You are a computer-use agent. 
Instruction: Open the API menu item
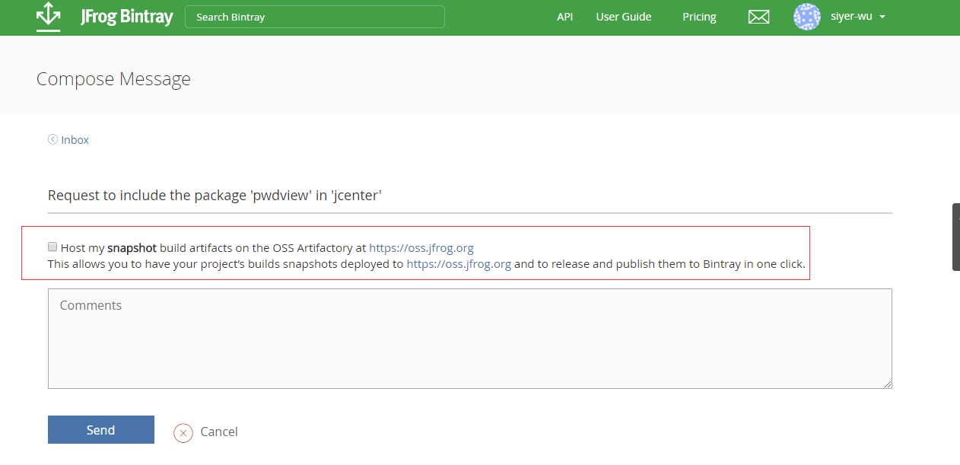click(564, 17)
